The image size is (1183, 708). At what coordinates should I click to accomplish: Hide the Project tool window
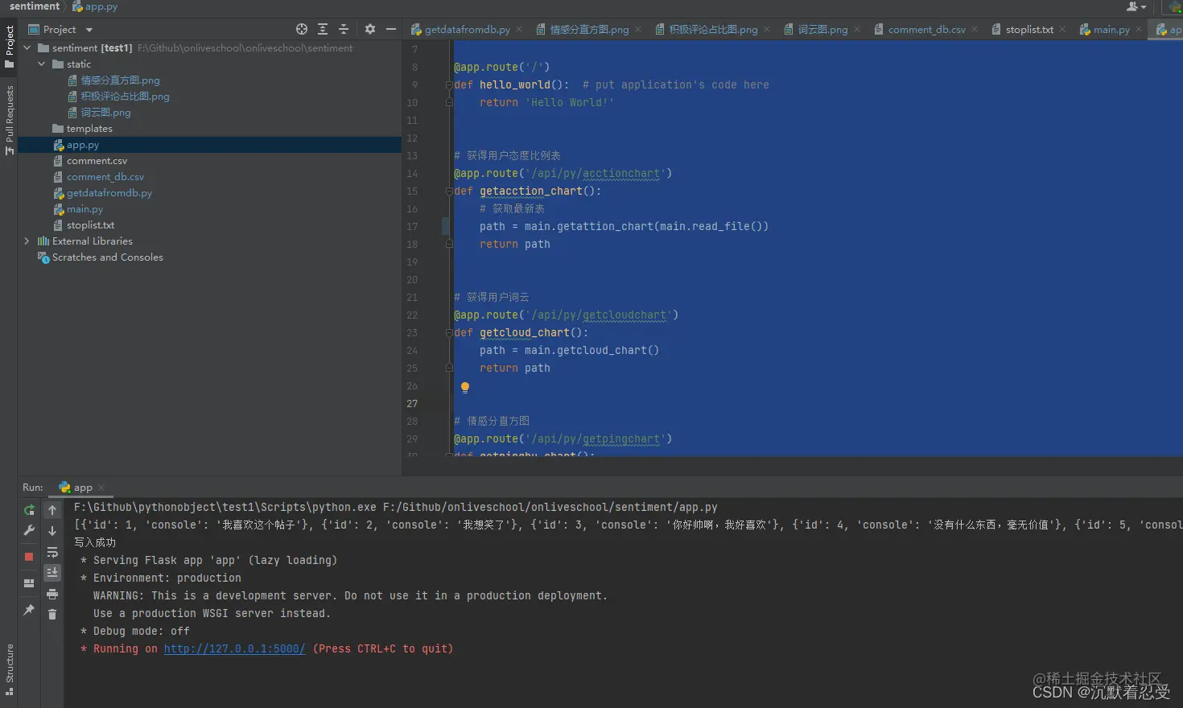pos(391,29)
